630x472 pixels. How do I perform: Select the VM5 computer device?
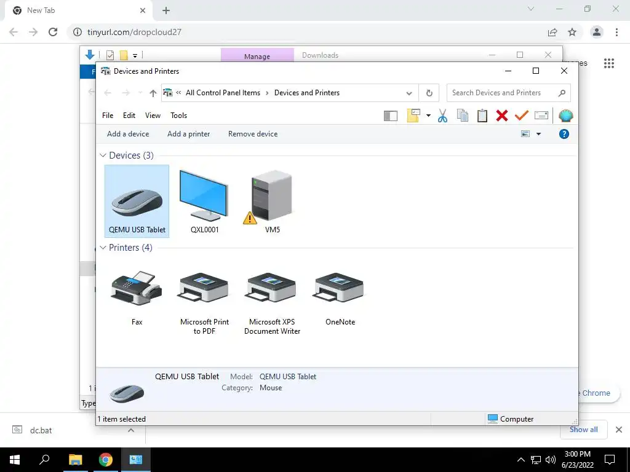point(271,201)
